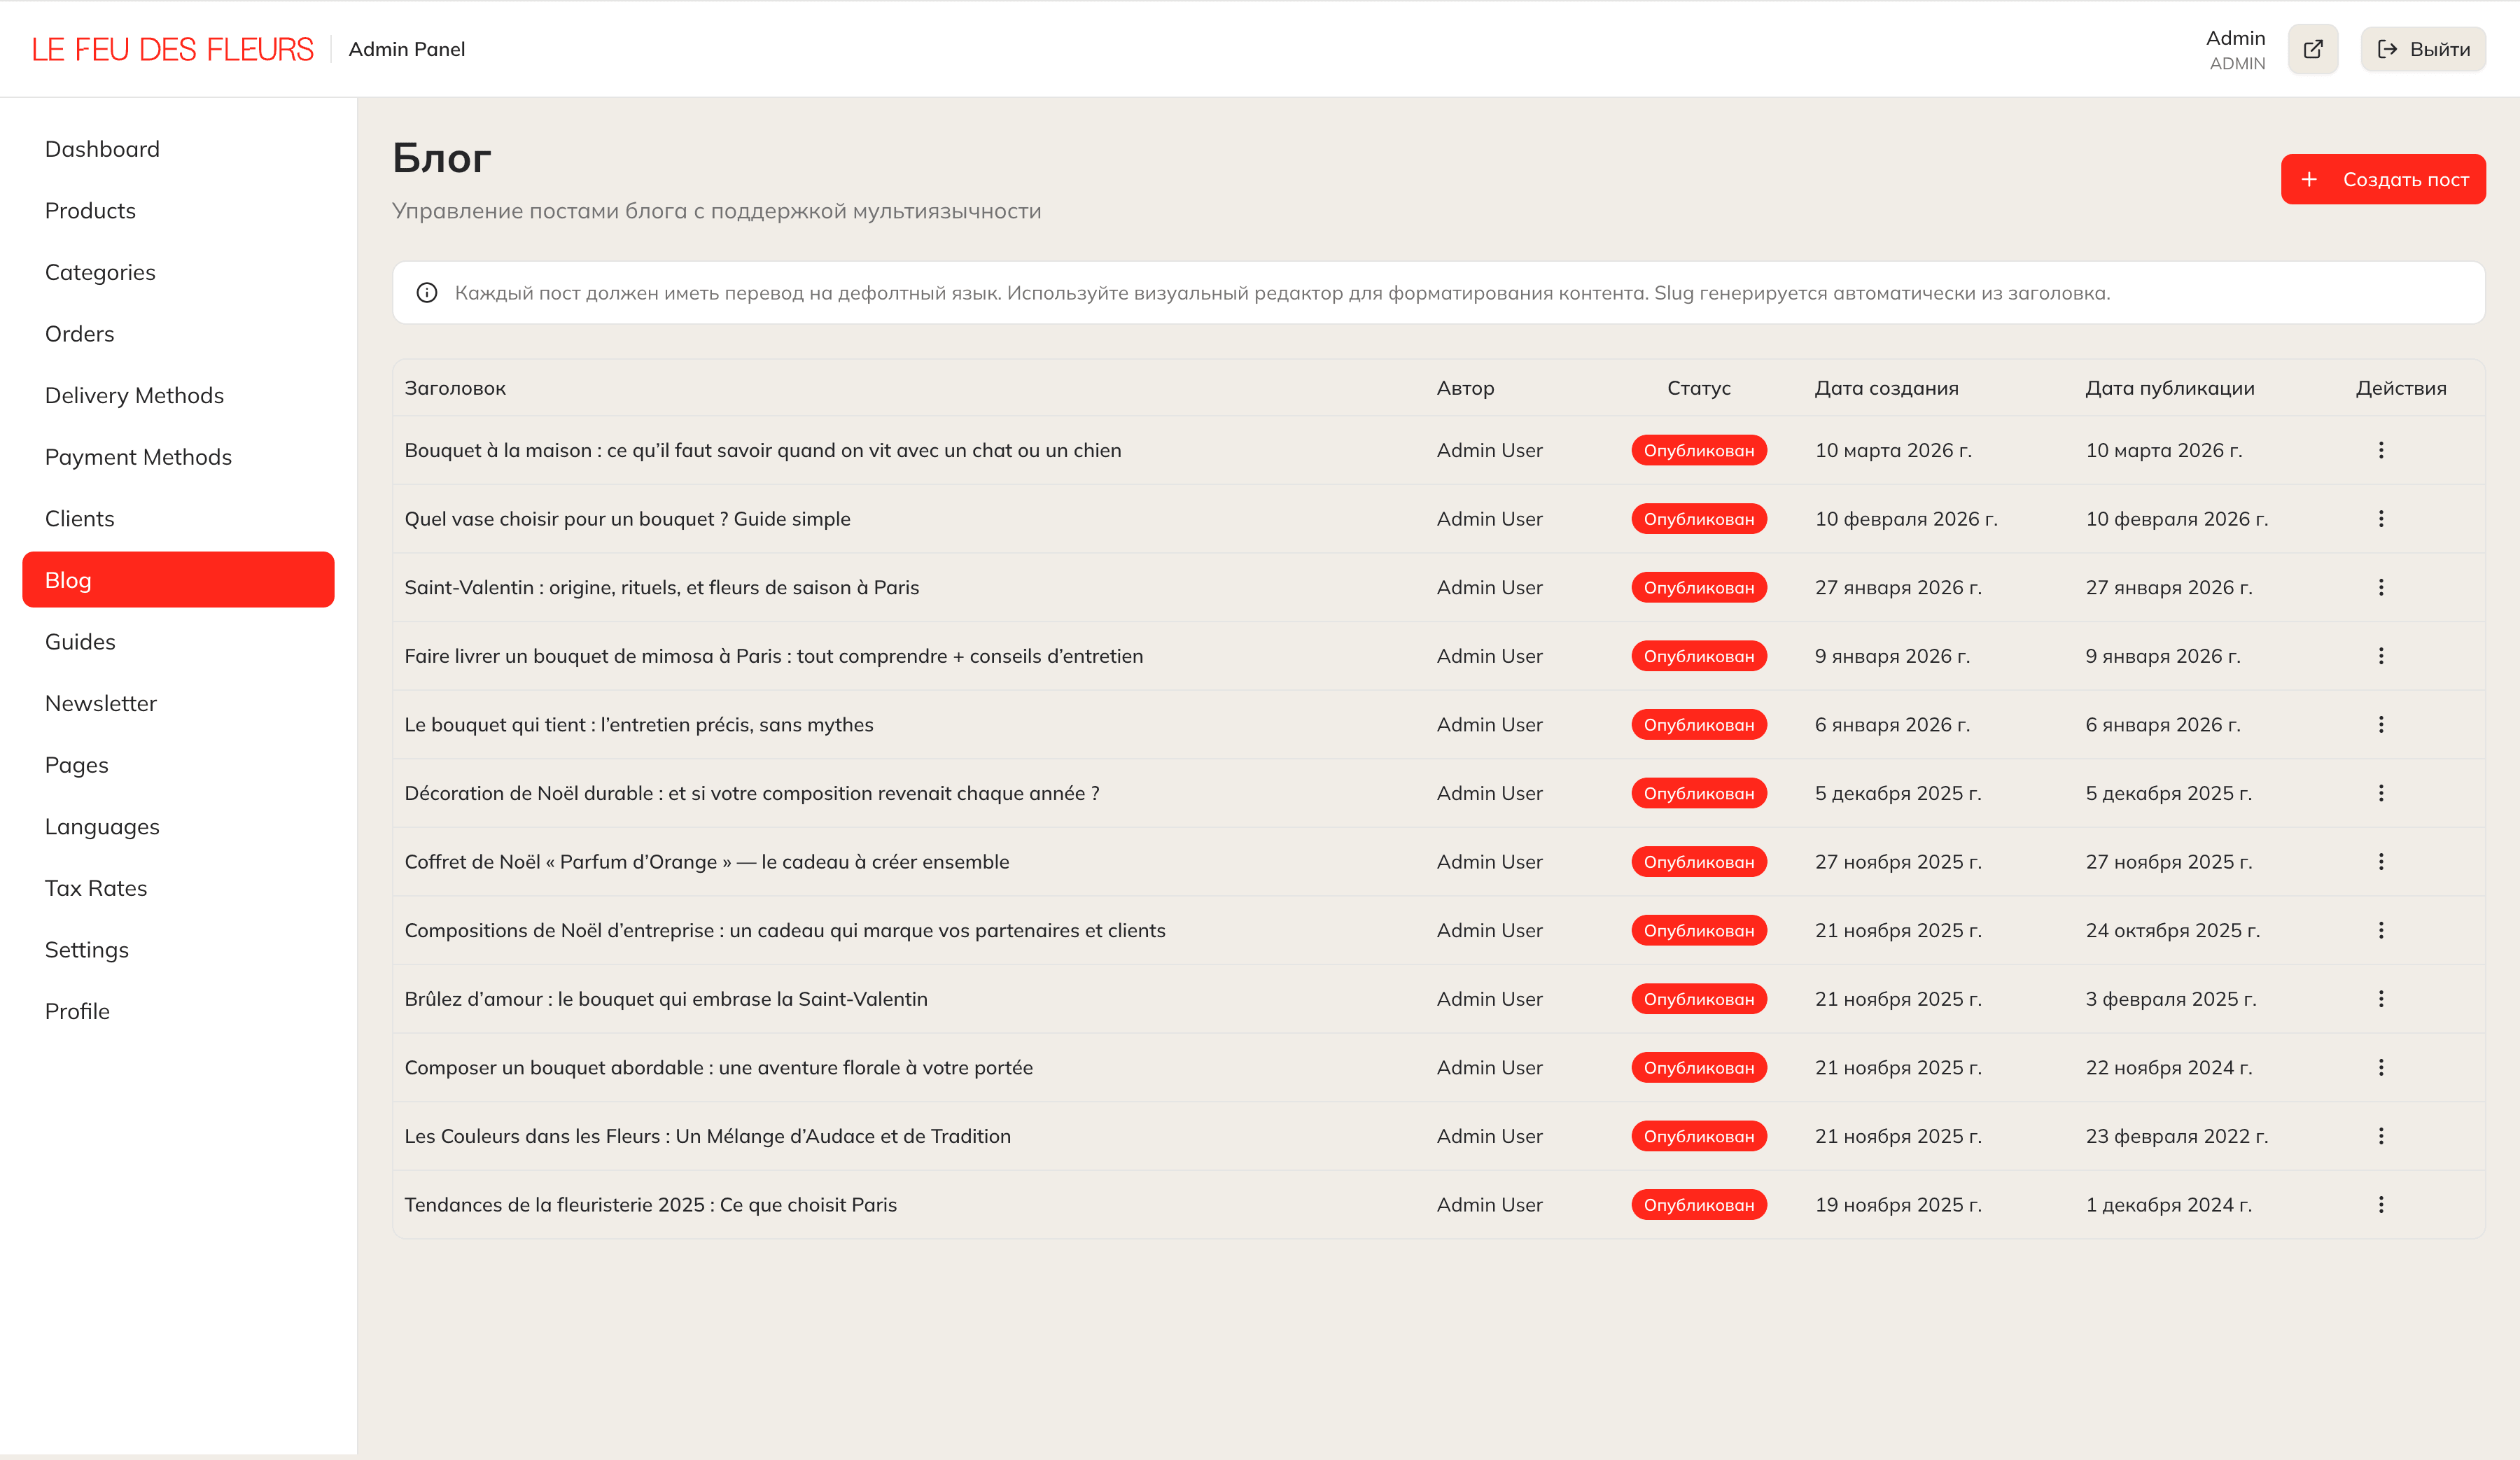Image resolution: width=2520 pixels, height=1460 pixels.
Task: Open external site link icon in header
Action: (x=2312, y=49)
